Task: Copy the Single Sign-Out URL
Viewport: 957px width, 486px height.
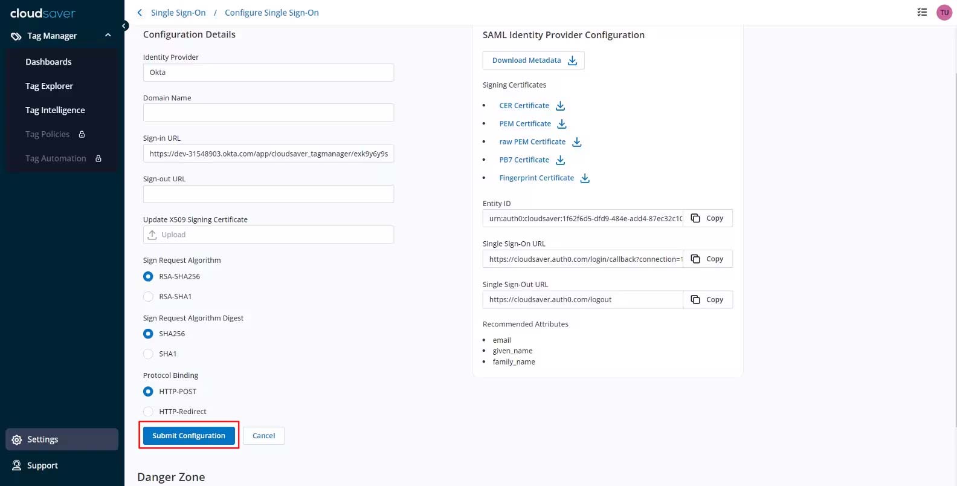Action: (707, 300)
